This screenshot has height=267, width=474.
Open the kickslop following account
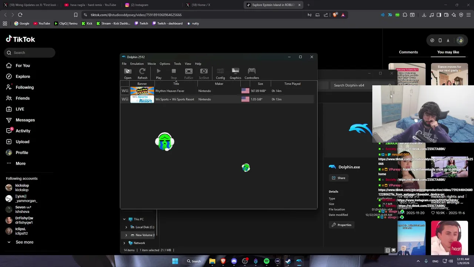pyautogui.click(x=21, y=188)
